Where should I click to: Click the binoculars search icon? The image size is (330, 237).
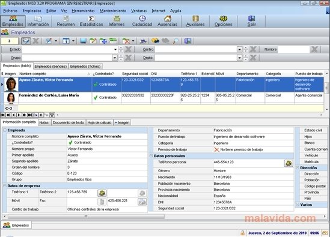coord(155,41)
